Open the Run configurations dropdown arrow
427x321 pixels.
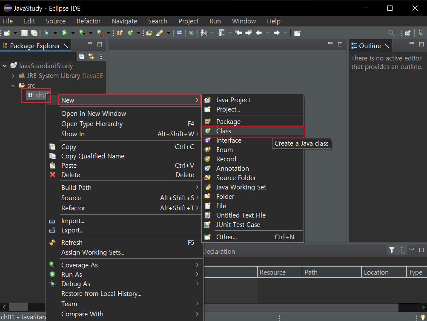point(73,33)
